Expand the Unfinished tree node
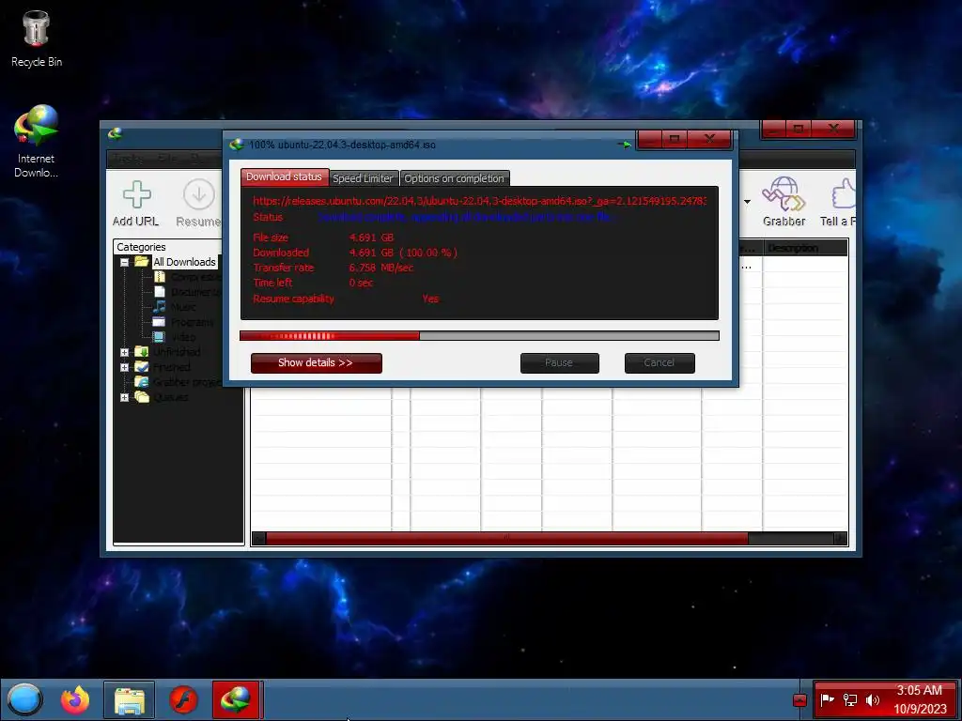The height and width of the screenshot is (721, 962). coord(125,353)
